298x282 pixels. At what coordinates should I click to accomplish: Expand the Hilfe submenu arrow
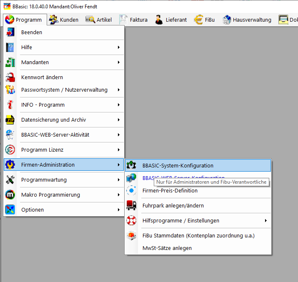click(x=119, y=47)
